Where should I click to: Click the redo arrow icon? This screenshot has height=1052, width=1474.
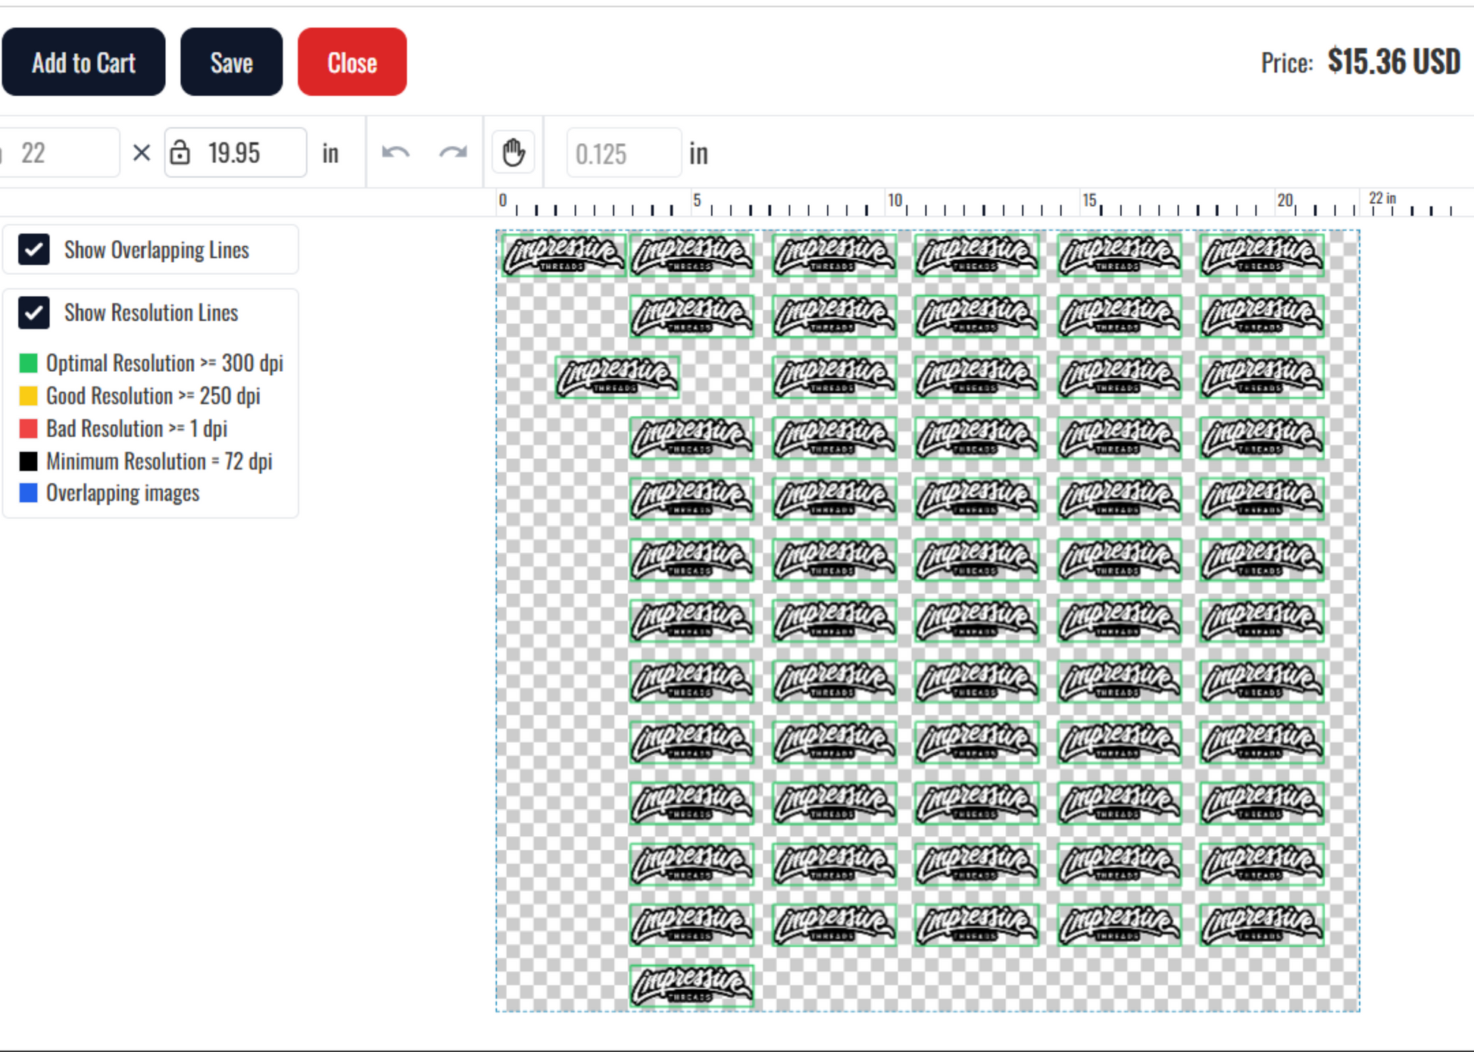point(453,153)
